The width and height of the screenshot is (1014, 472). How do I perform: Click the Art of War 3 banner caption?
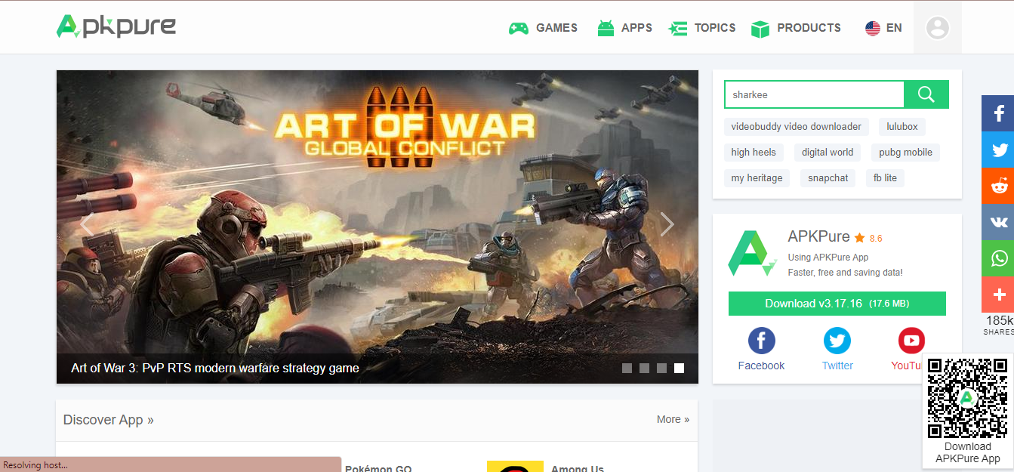click(x=215, y=369)
